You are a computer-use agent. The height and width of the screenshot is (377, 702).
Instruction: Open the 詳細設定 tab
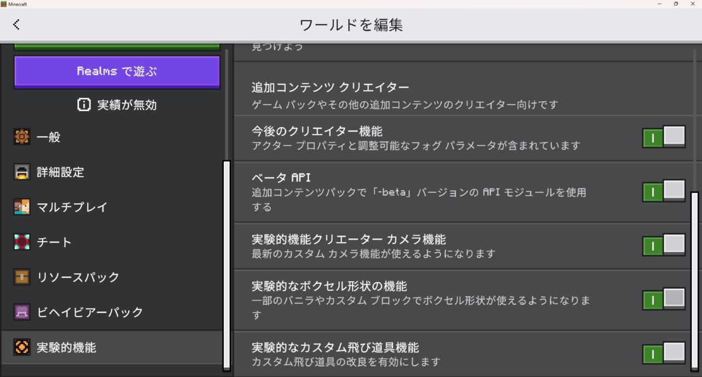pos(112,172)
